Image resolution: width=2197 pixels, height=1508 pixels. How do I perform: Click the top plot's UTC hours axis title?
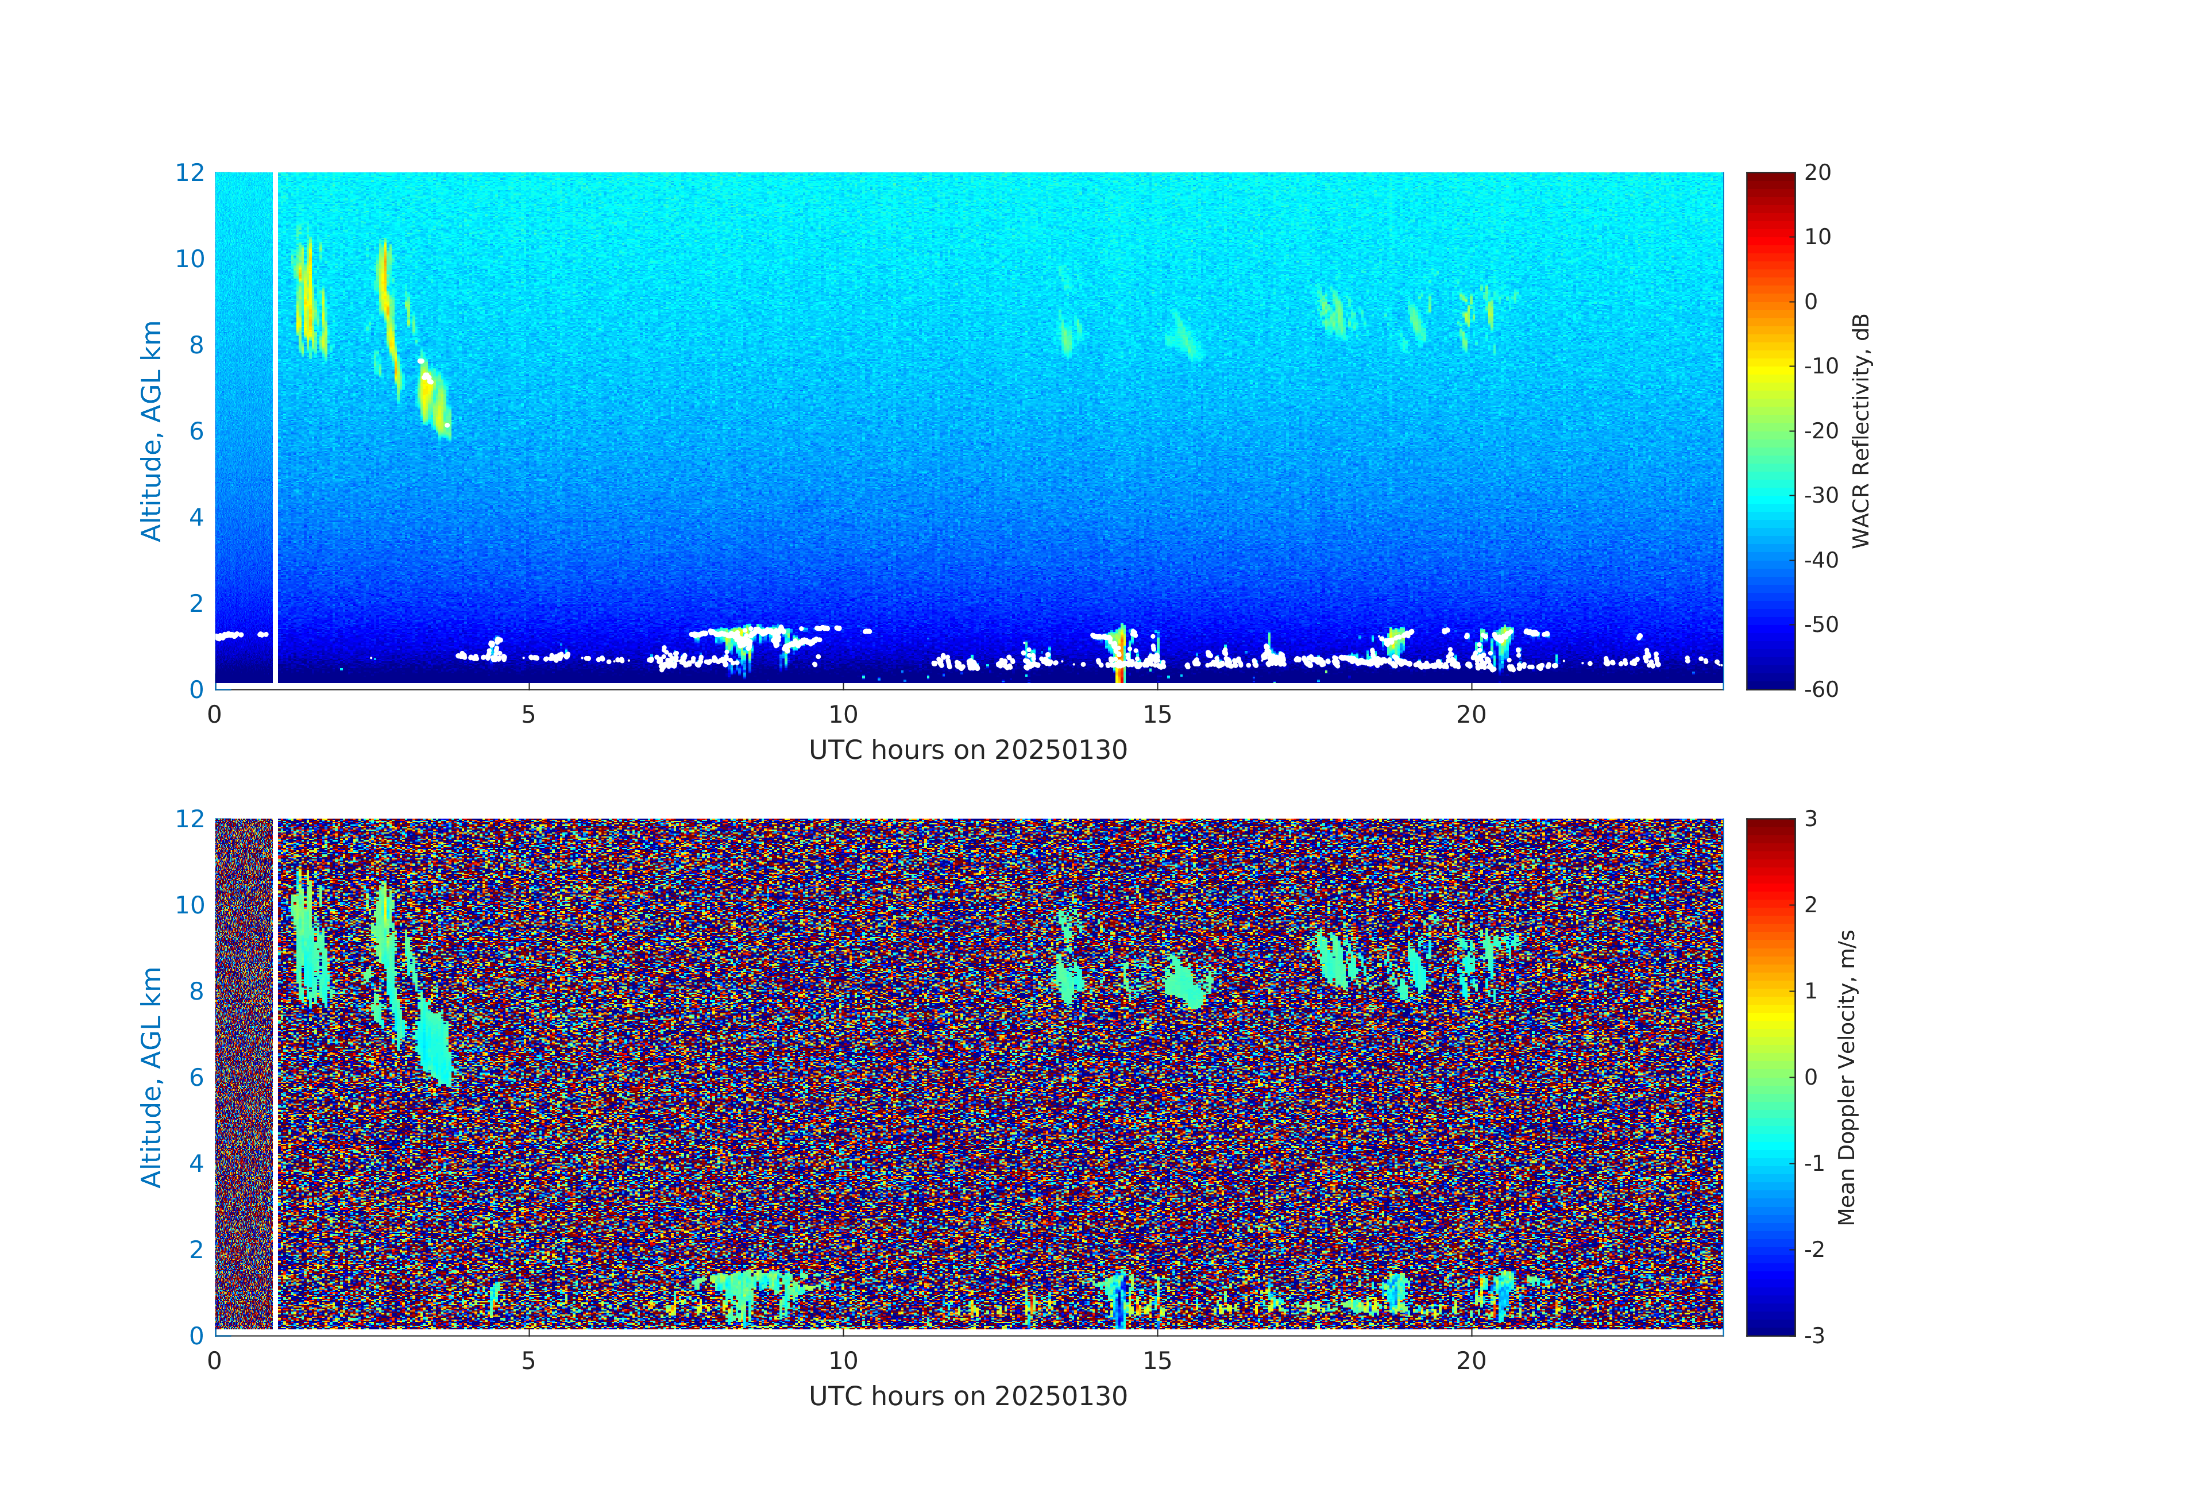968,750
